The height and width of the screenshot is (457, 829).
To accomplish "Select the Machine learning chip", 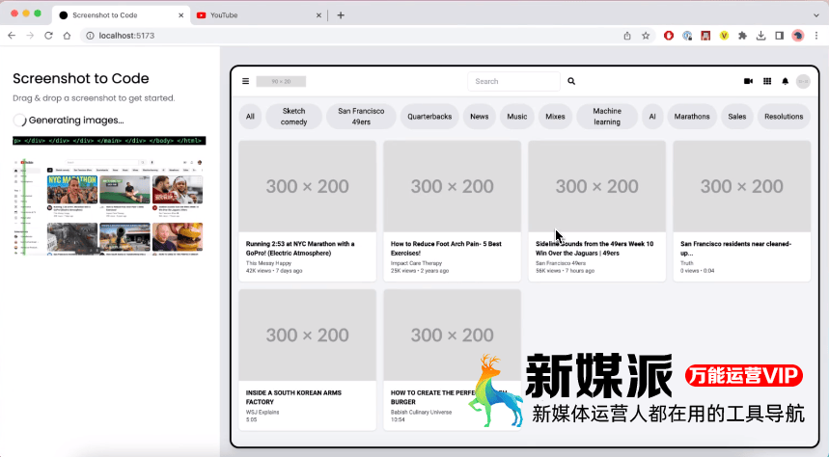I will pyautogui.click(x=607, y=117).
